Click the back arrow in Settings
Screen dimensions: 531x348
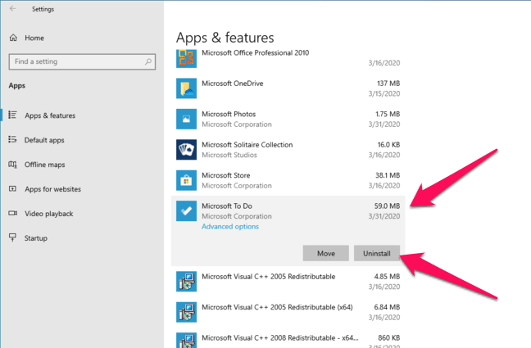[x=13, y=9]
